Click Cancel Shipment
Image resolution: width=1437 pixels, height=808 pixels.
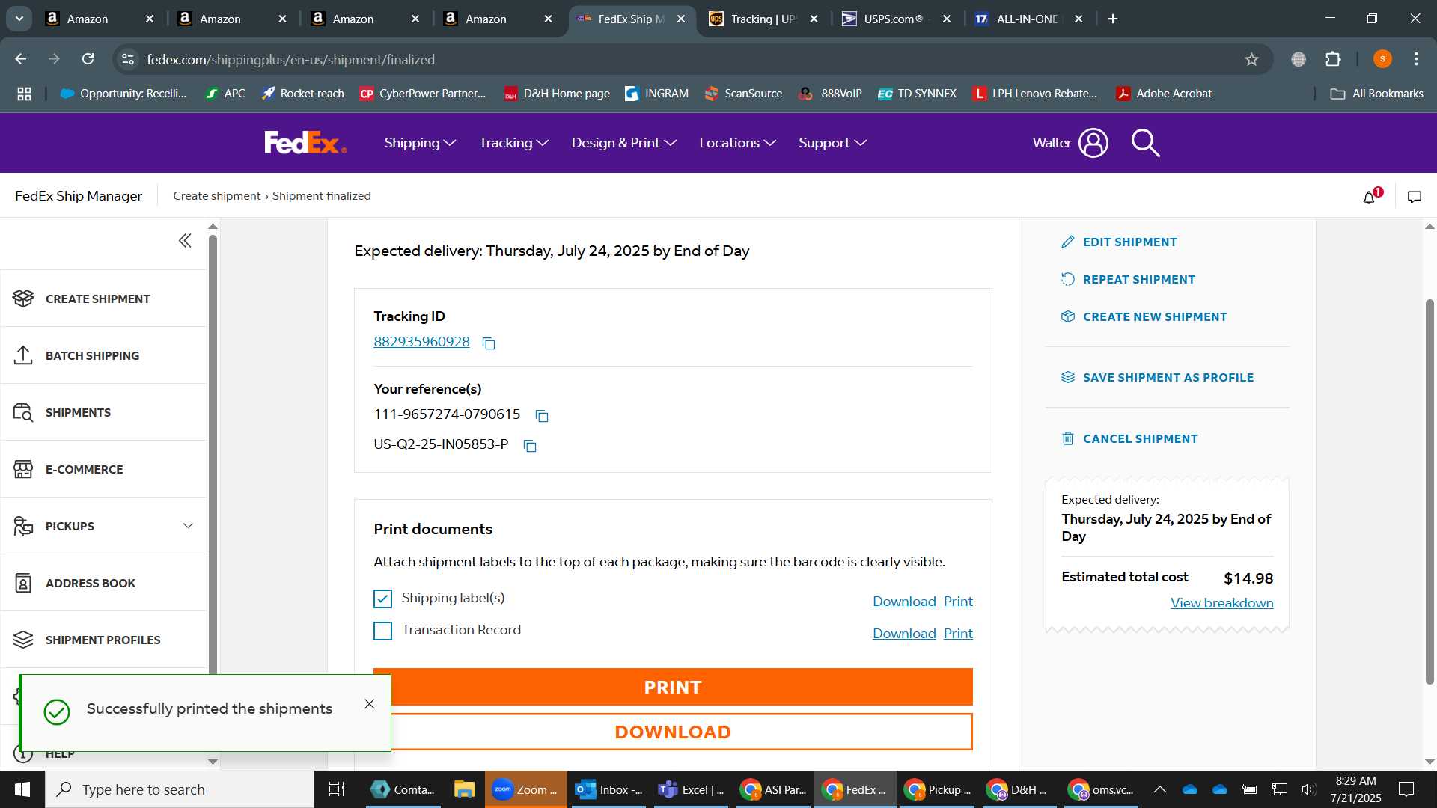pyautogui.click(x=1129, y=439)
